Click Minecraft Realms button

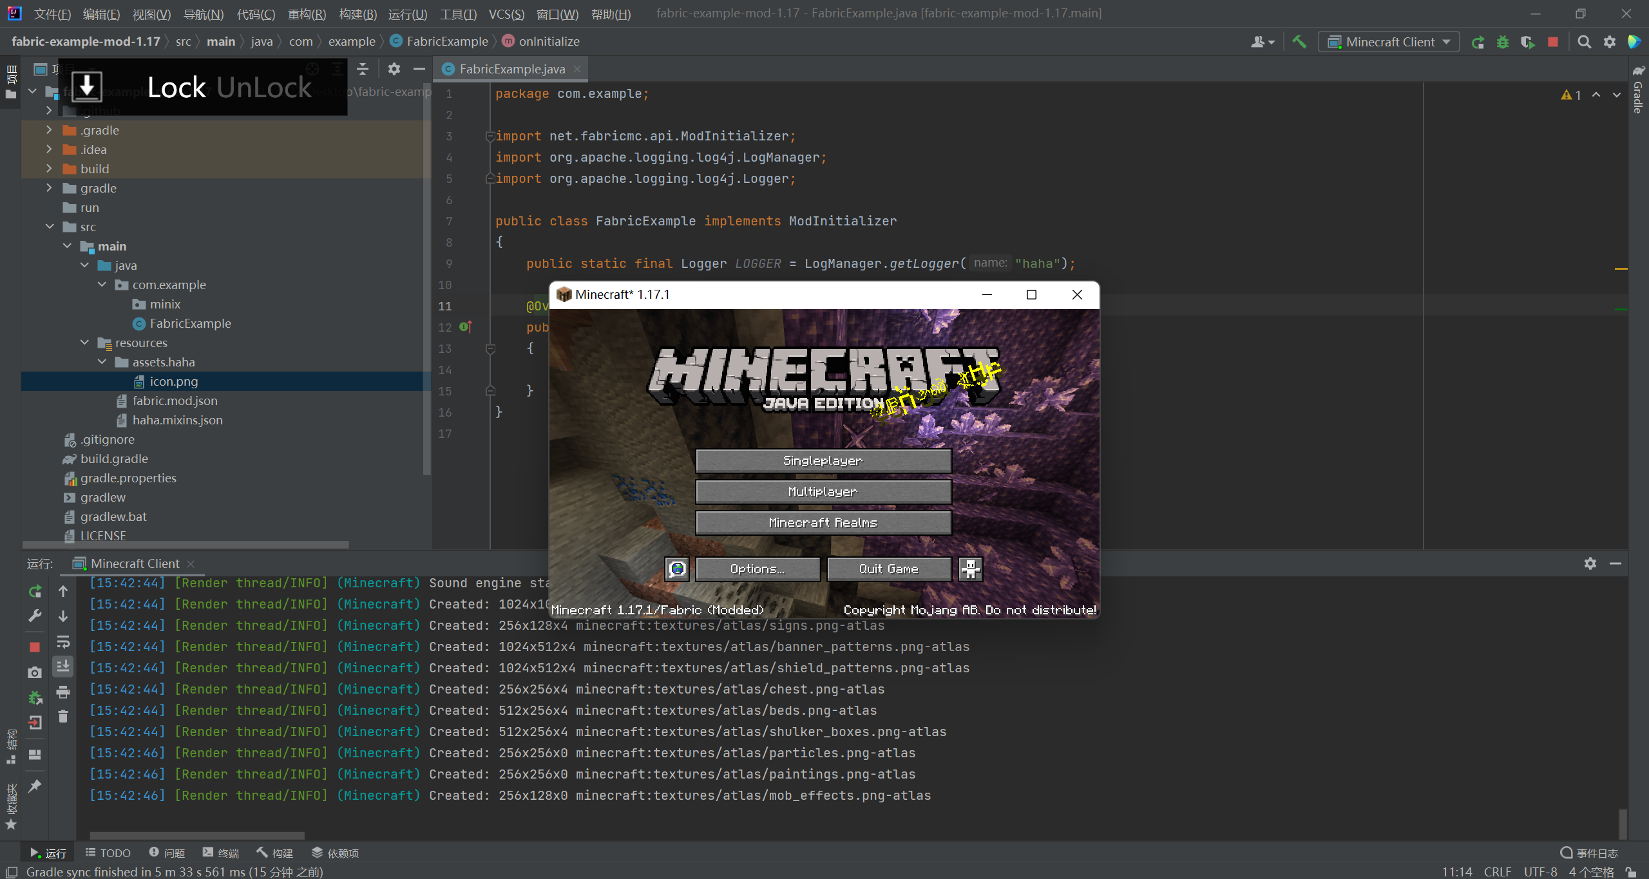(x=823, y=522)
